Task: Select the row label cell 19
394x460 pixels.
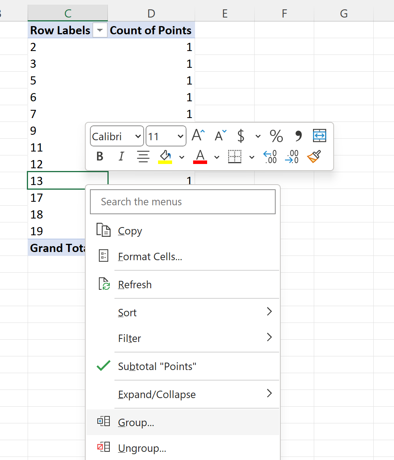Action: pyautogui.click(x=57, y=231)
